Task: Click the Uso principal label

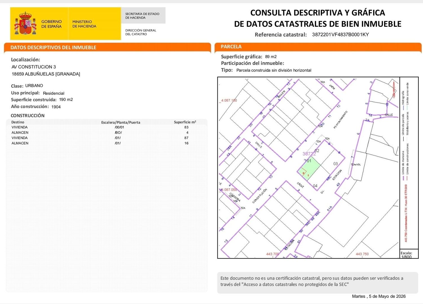Action: (x=25, y=93)
